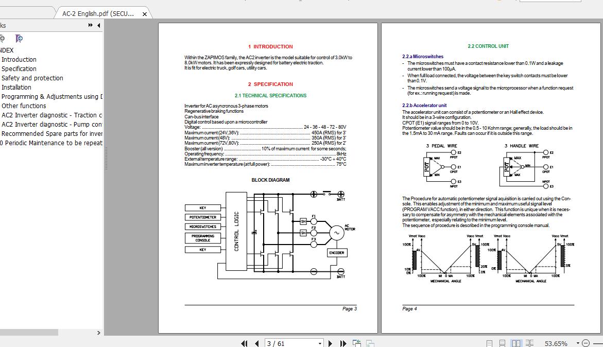The image size is (603, 347).
Task: Click the next page arrow
Action: (330, 342)
